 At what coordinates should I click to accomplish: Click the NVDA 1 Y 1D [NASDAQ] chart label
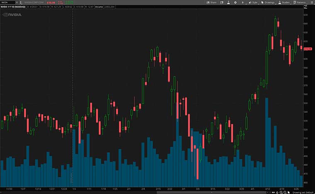point(13,7)
